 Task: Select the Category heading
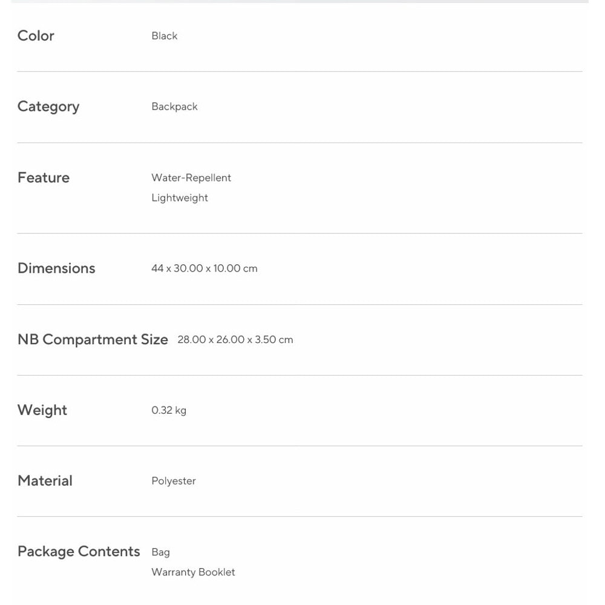point(48,107)
